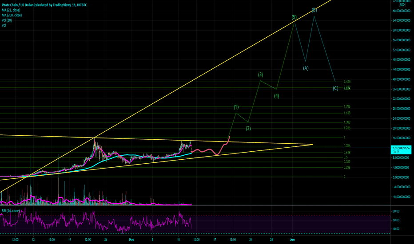Click the 40.00 RSI scale value
Image resolution: width=414 pixels, height=244 pixels.
coord(396,229)
